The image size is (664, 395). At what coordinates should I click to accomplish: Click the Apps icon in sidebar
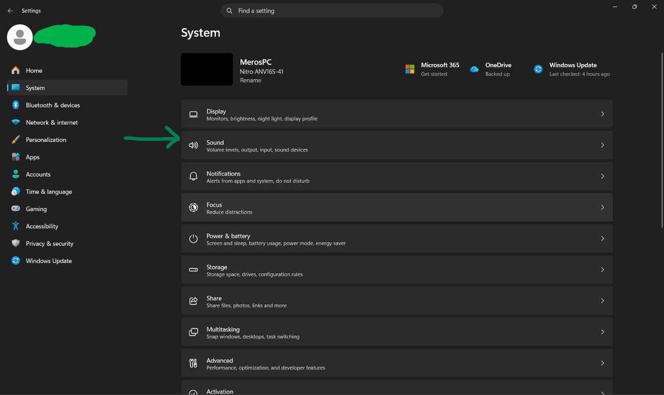tap(15, 157)
